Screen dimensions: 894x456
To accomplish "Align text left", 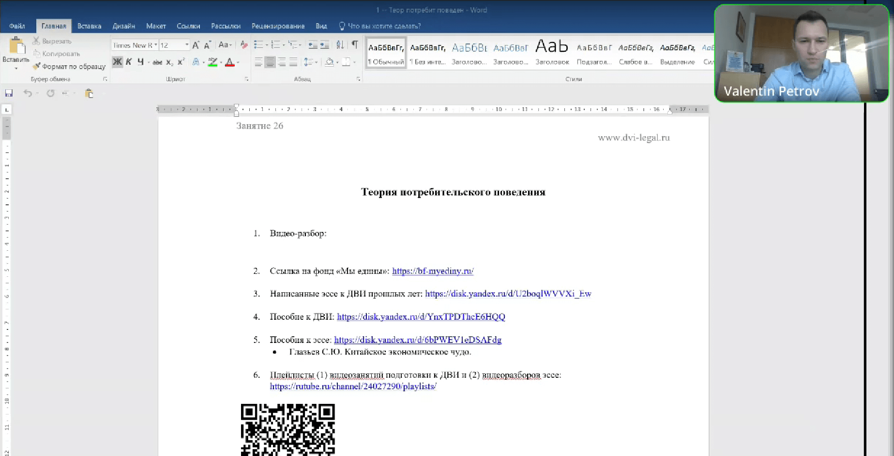I will click(258, 62).
